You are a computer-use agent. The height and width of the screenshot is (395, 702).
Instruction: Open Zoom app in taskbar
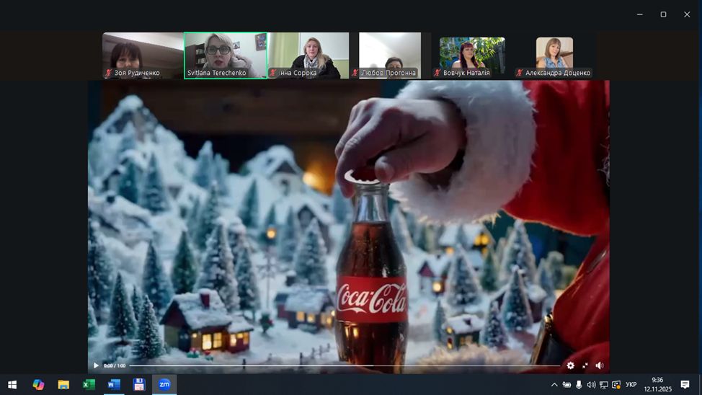[164, 385]
